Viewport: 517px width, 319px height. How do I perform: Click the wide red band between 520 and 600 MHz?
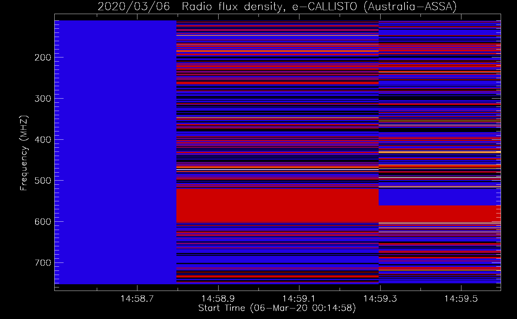click(x=277, y=205)
